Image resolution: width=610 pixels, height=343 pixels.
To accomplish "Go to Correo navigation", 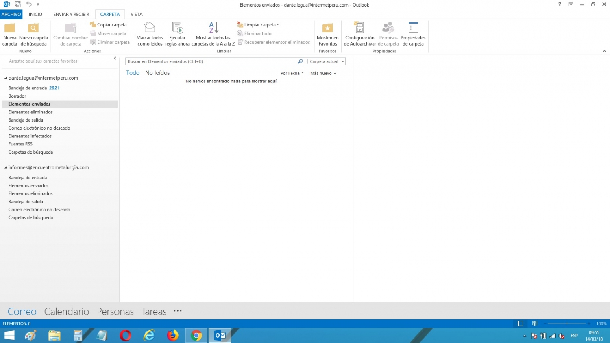I will (x=22, y=312).
